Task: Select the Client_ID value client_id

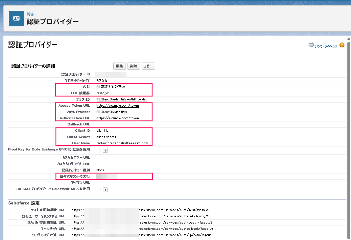Action: pos(102,131)
